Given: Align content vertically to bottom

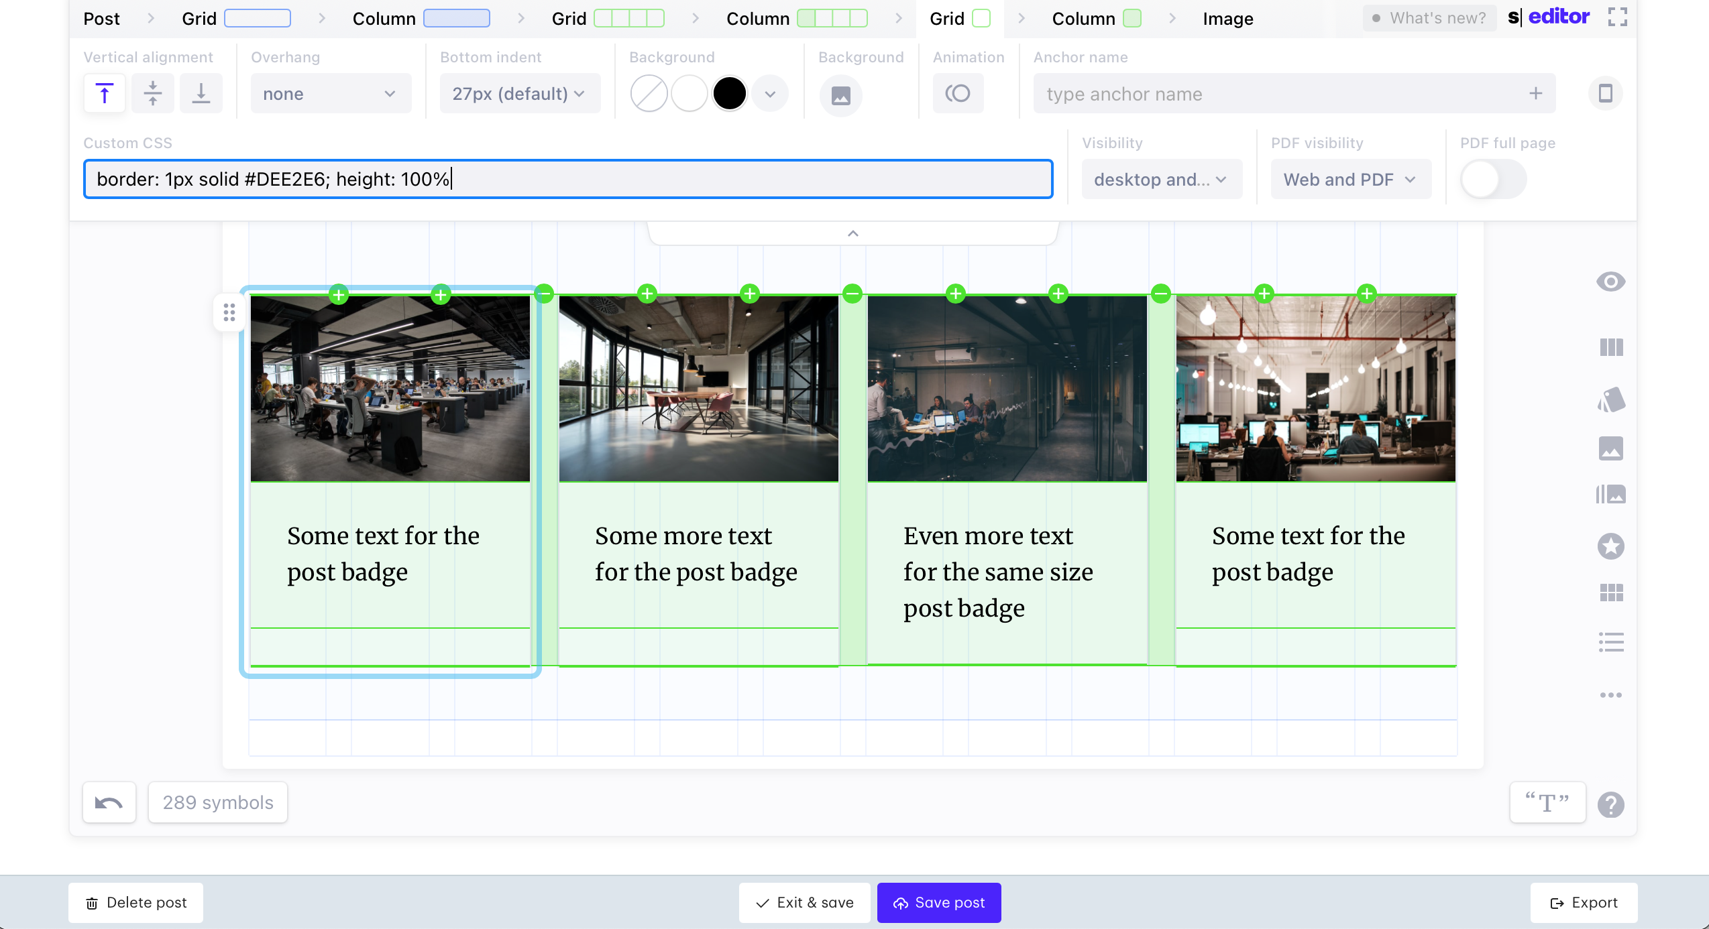Looking at the screenshot, I should [201, 94].
